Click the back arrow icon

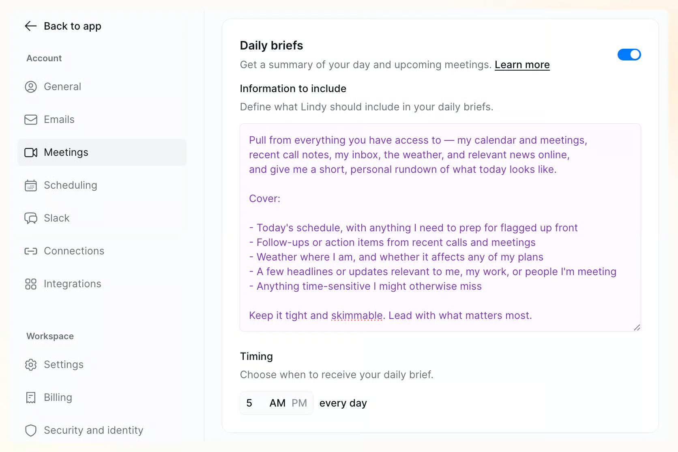point(31,26)
